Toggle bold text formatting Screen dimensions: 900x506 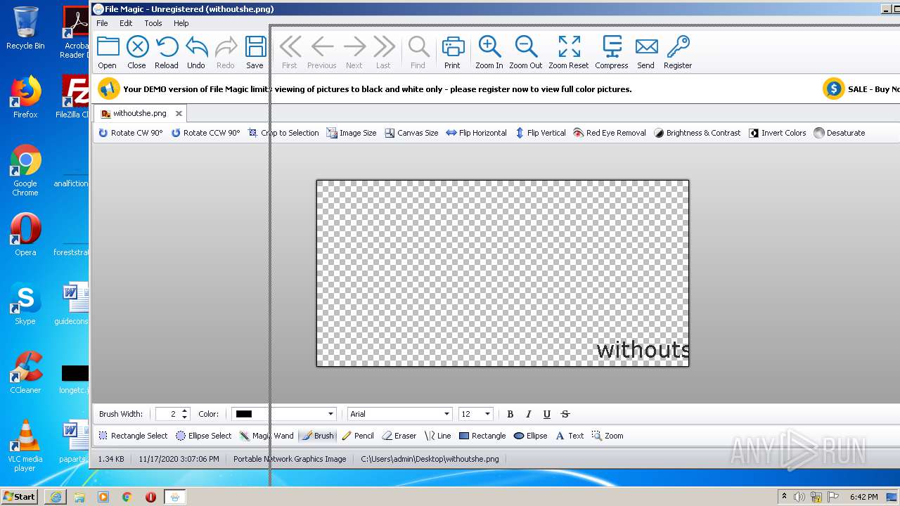point(510,414)
